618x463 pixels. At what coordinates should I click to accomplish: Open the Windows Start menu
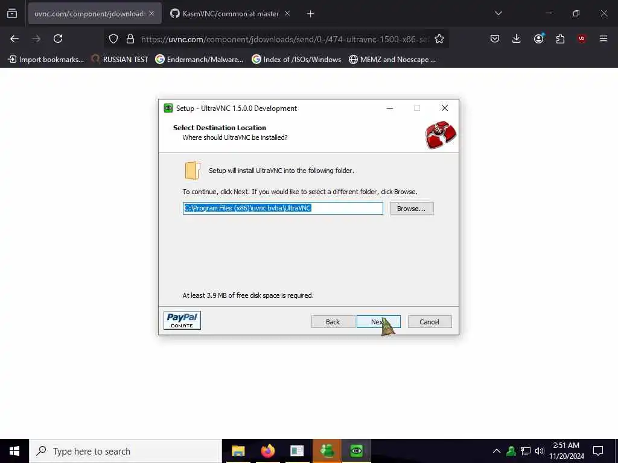point(14,451)
